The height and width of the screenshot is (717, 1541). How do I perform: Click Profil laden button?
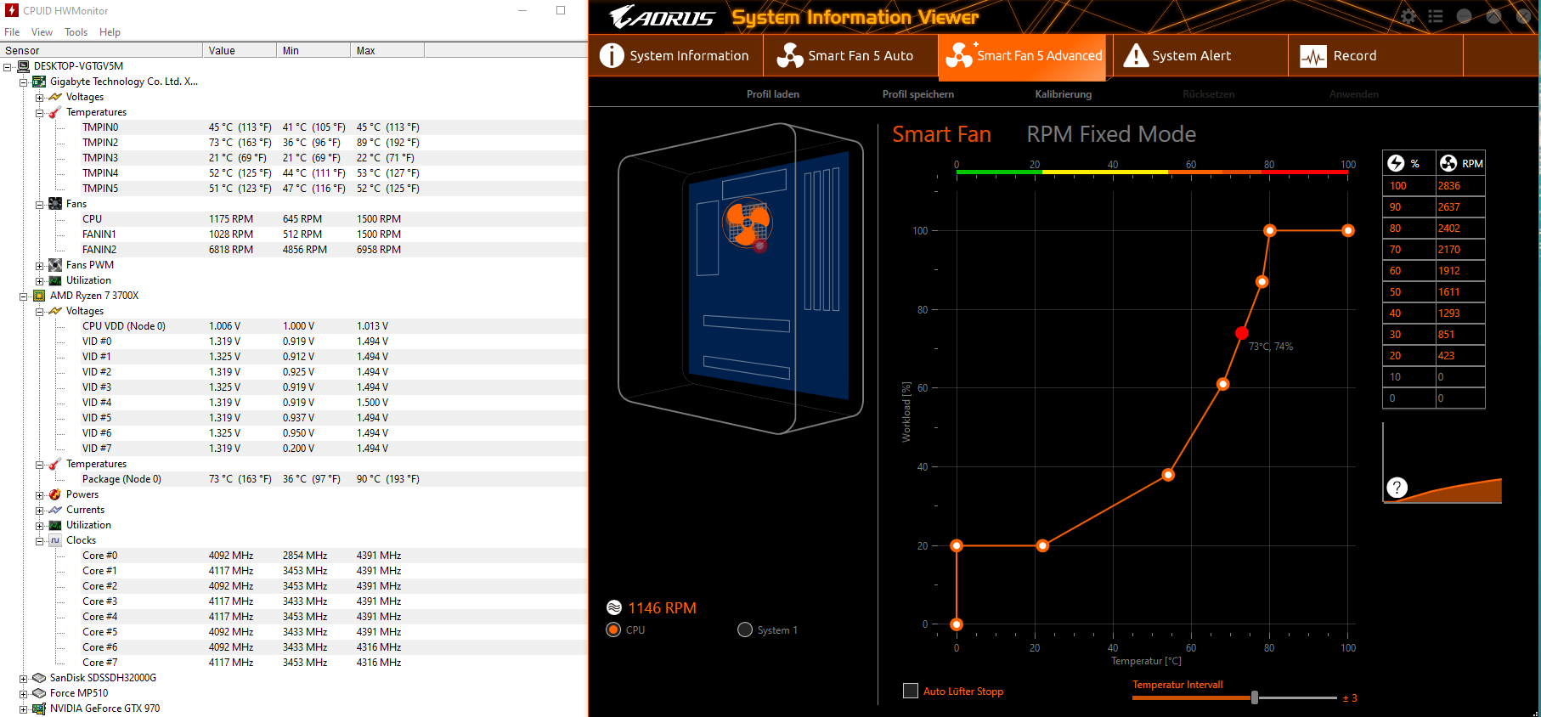click(x=772, y=94)
